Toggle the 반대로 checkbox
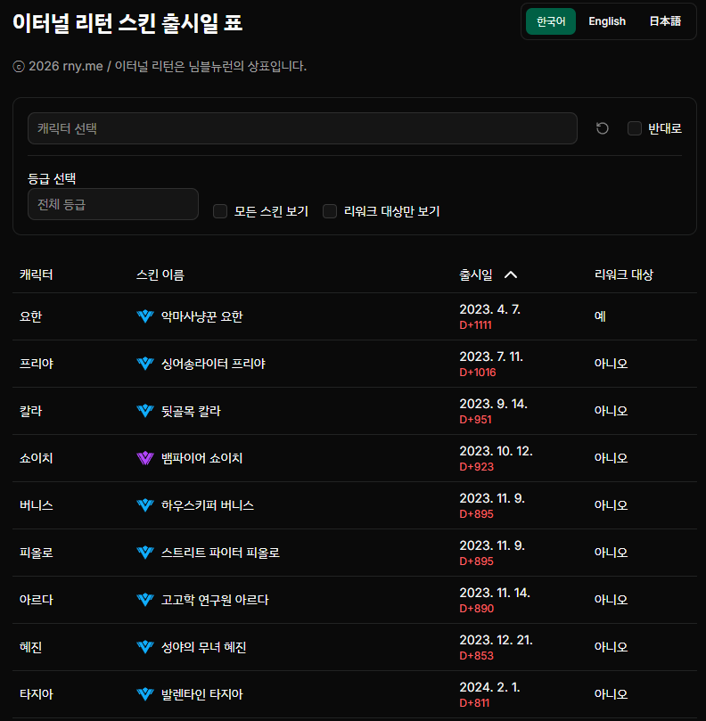 635,128
